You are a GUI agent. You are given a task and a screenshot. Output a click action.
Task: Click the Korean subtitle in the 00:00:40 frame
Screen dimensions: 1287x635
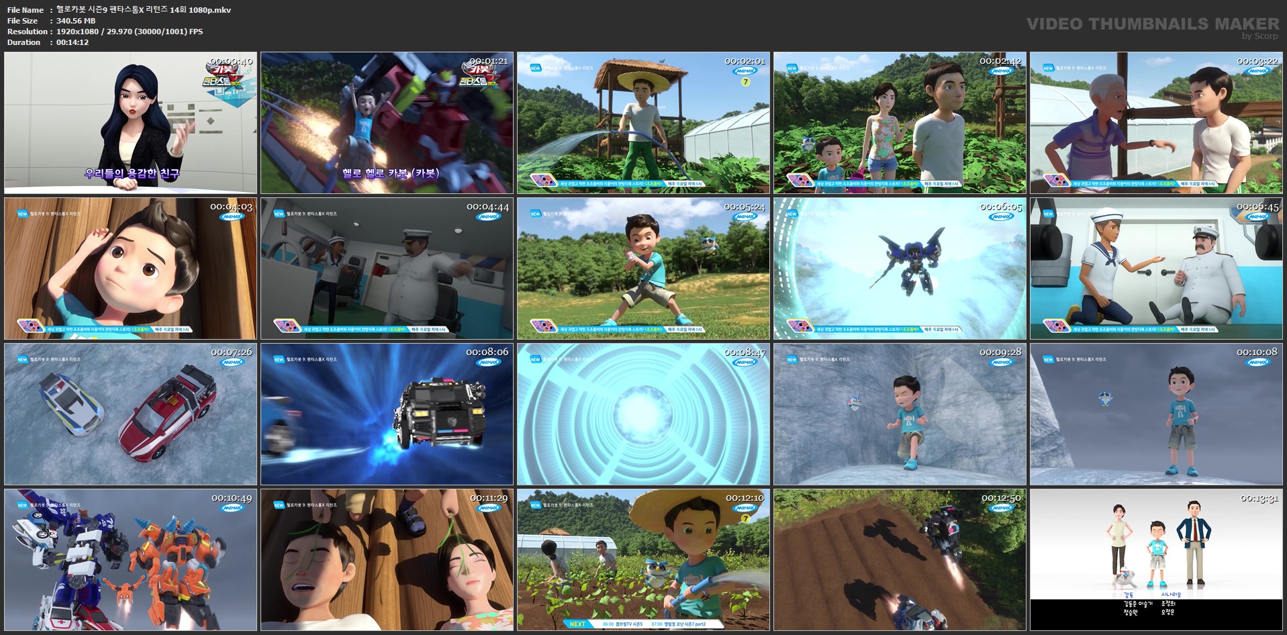tap(132, 173)
